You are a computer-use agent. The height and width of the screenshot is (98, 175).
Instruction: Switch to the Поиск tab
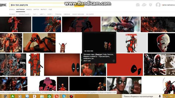coord(12,10)
